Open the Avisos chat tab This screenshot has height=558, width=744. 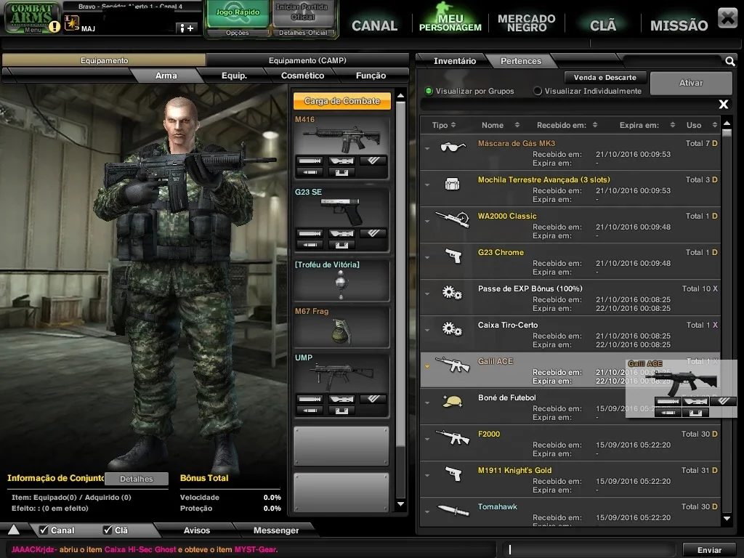pos(196,530)
